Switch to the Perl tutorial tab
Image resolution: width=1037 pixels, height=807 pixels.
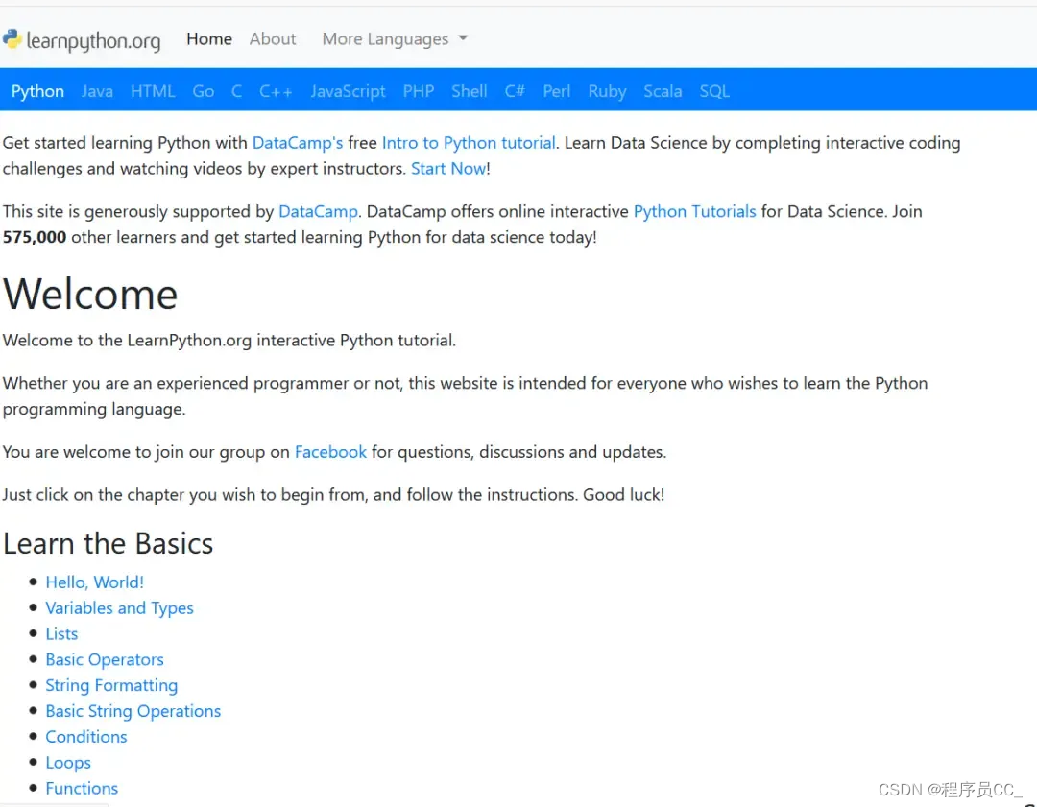(x=557, y=91)
